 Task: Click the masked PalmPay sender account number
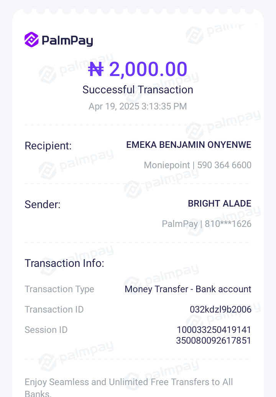(x=207, y=224)
